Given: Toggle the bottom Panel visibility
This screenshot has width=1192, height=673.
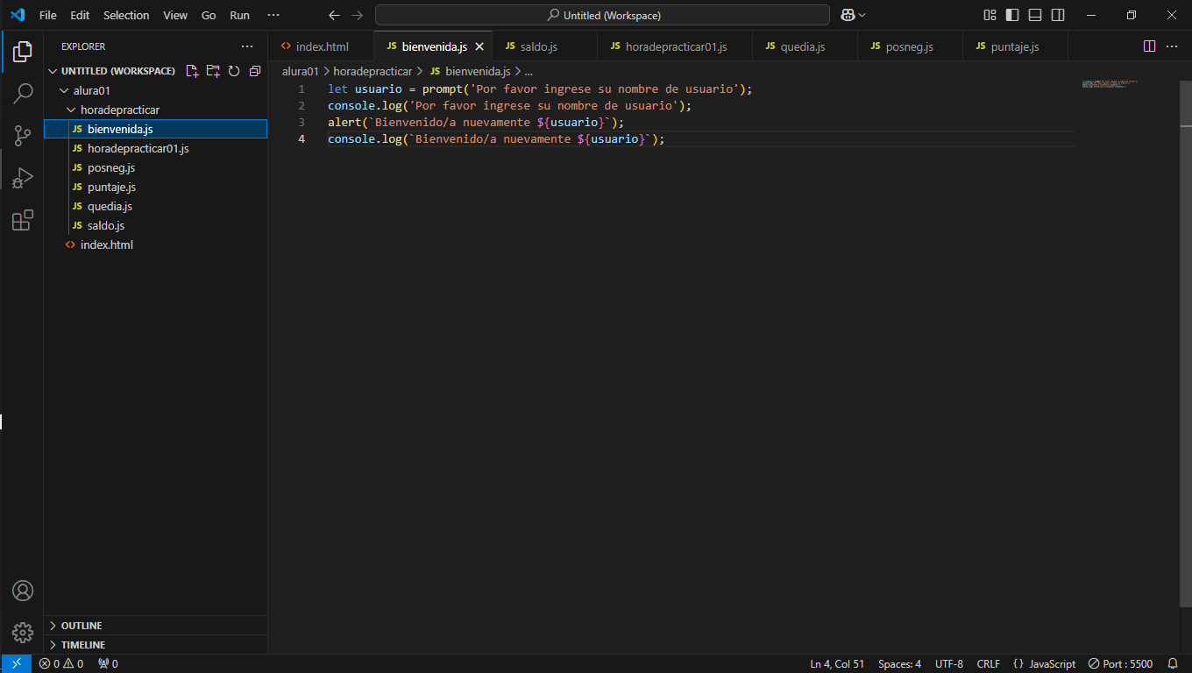Looking at the screenshot, I should (x=1035, y=15).
